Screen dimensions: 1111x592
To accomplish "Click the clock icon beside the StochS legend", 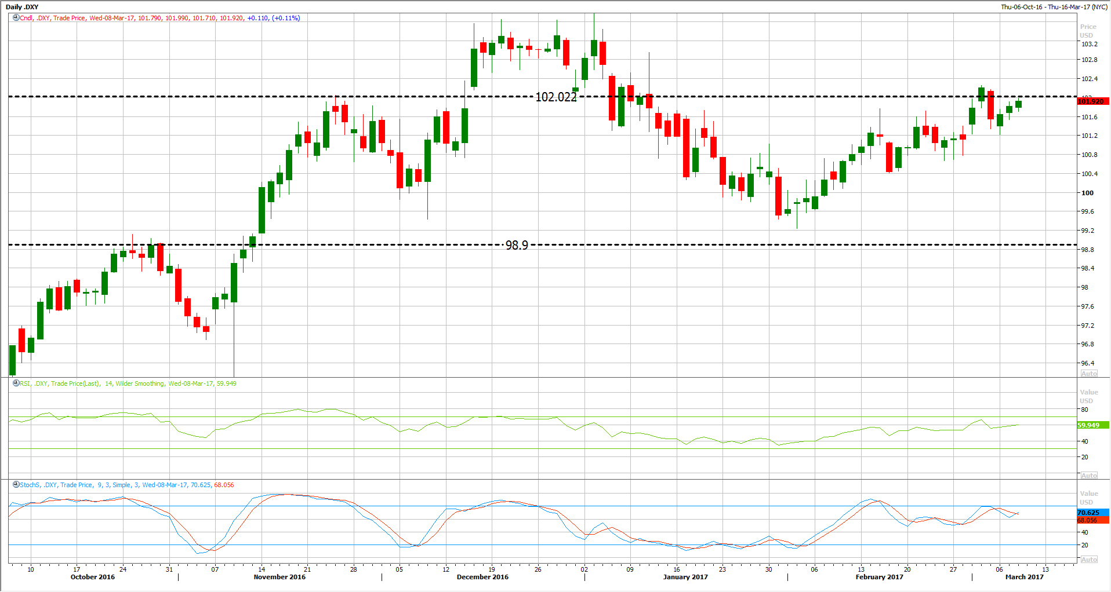I will pyautogui.click(x=16, y=485).
